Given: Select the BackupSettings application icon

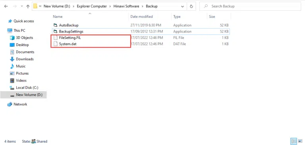Looking at the screenshot, I should (x=56, y=31).
